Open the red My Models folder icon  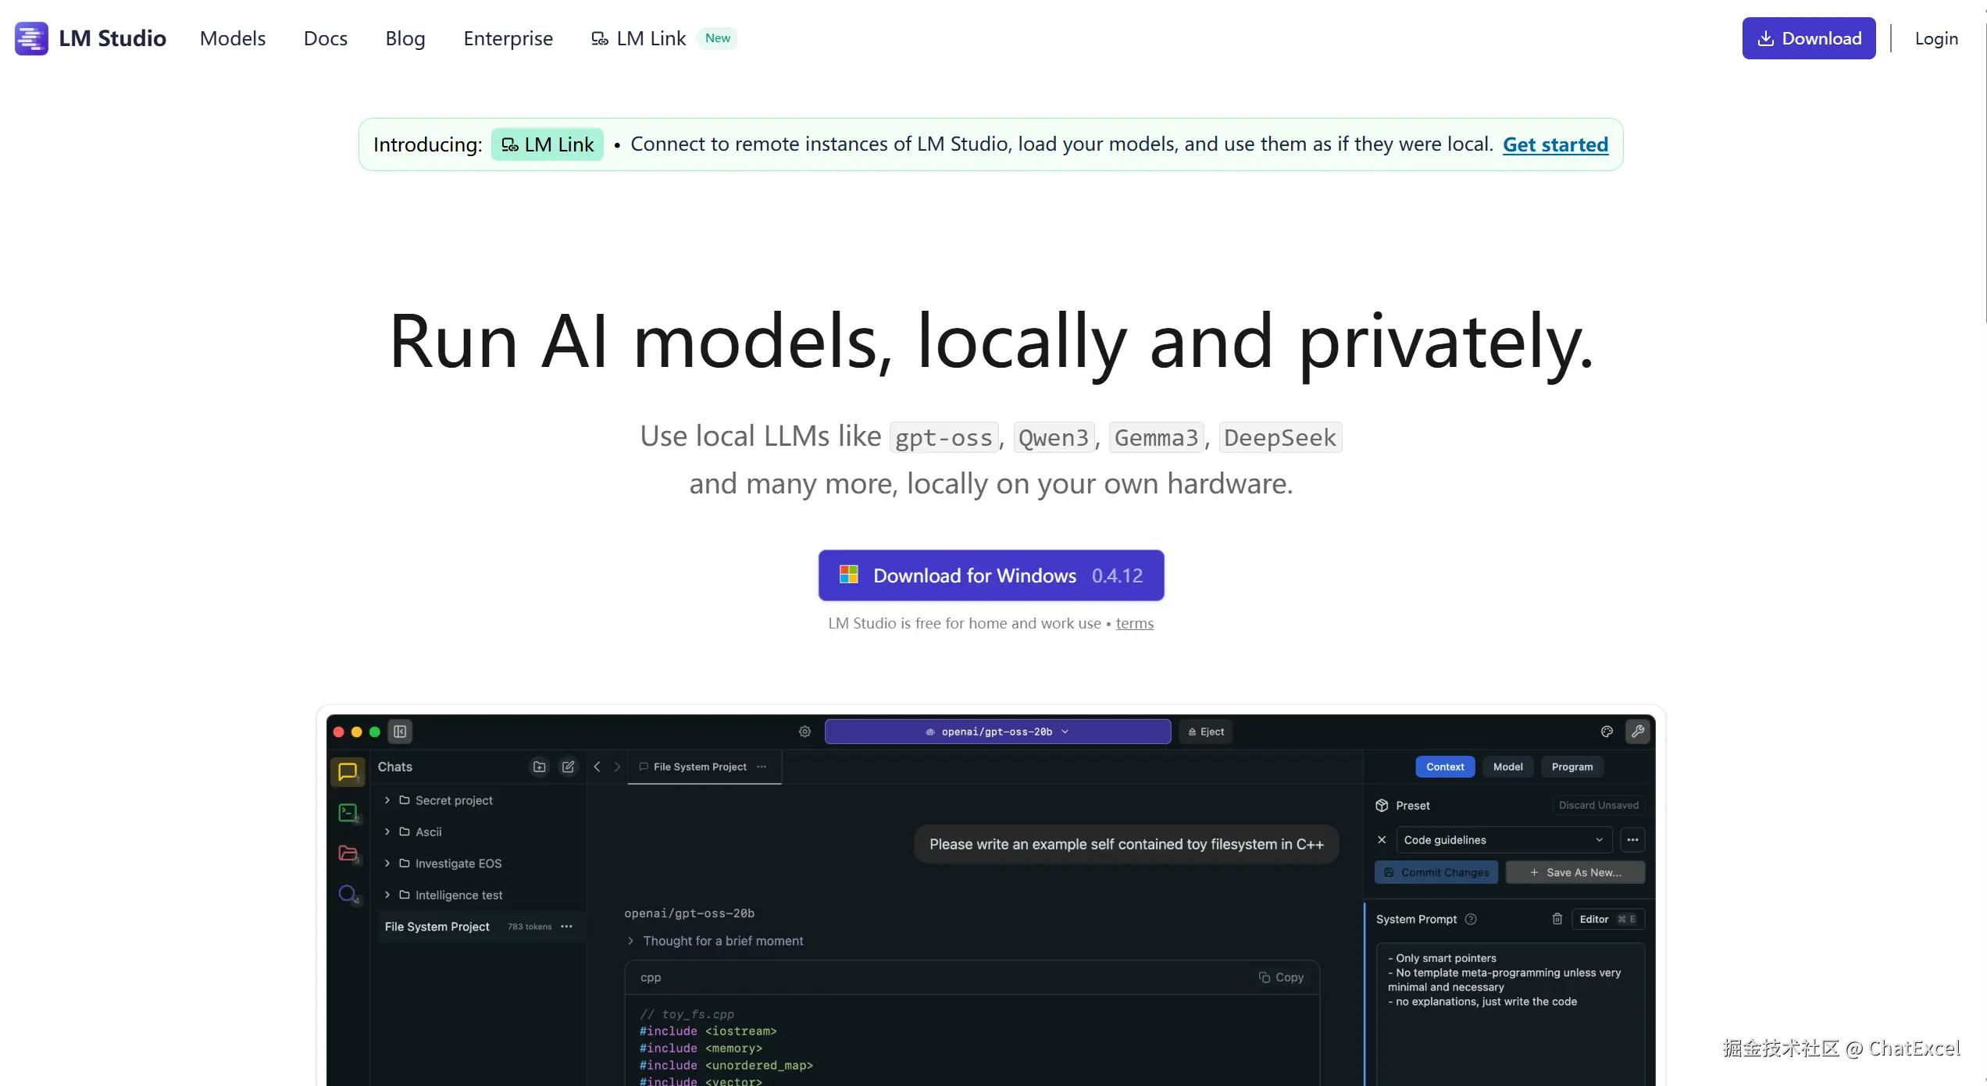pos(348,853)
